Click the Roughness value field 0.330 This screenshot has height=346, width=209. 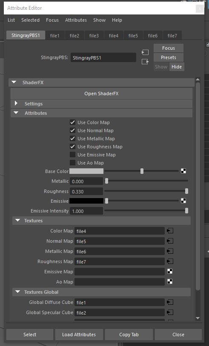pos(86,191)
